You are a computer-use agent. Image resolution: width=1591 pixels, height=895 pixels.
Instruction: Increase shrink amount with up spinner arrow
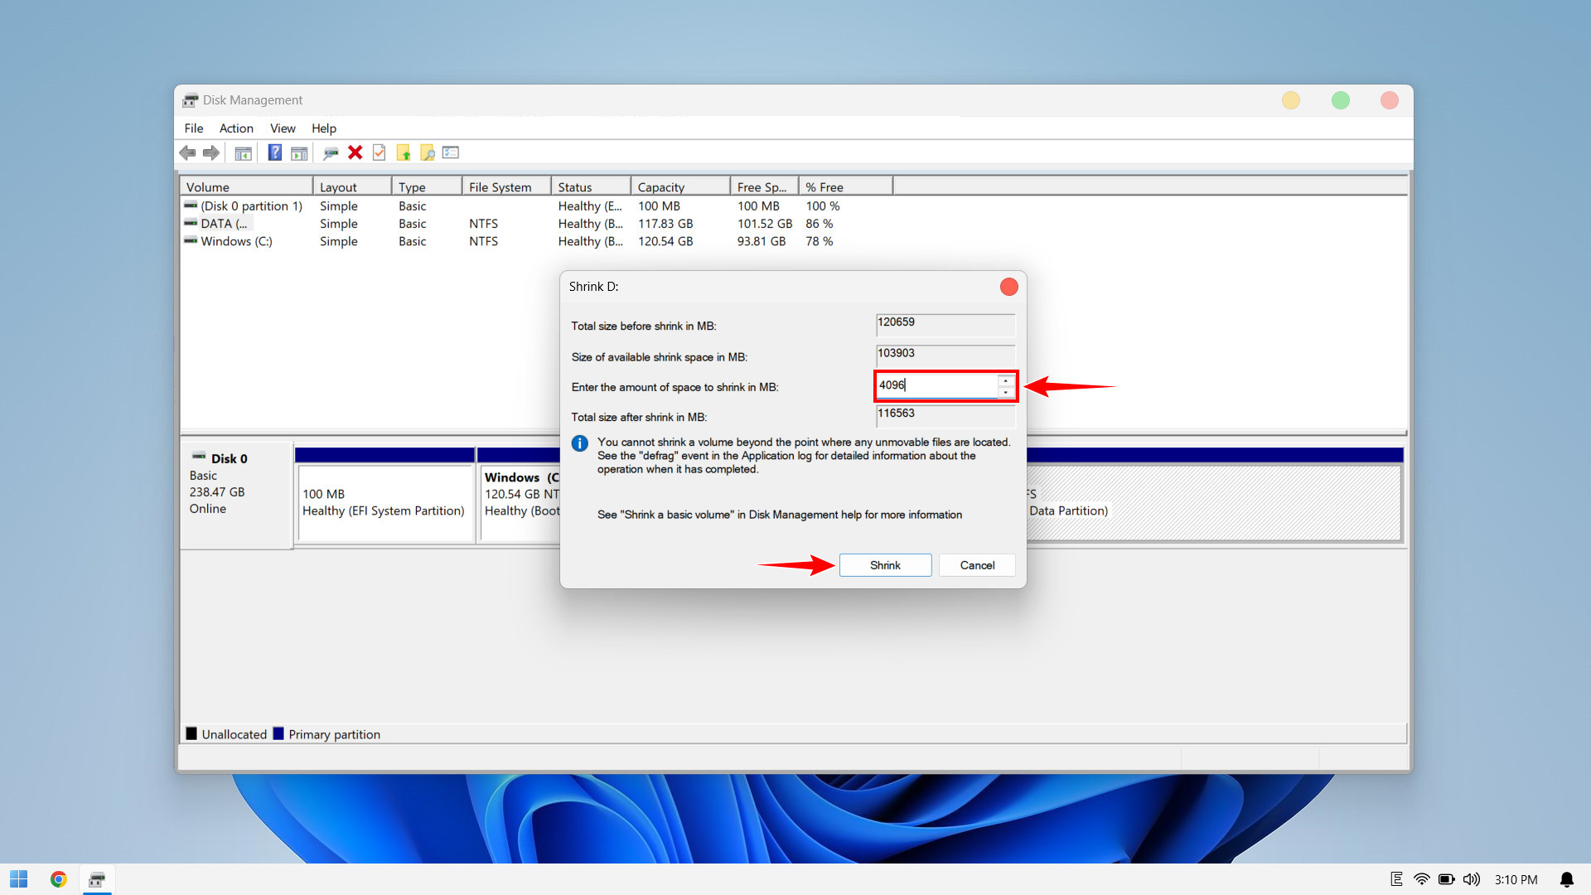coord(1006,380)
